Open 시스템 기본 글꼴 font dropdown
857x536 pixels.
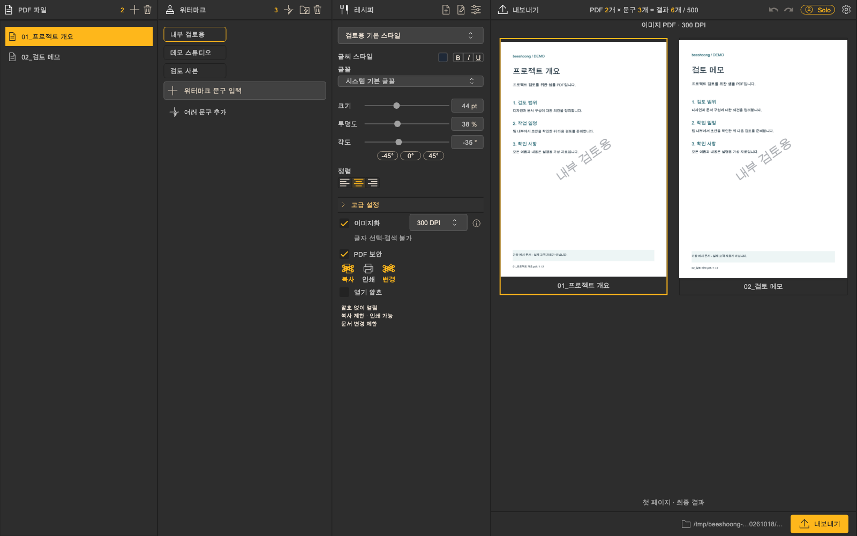point(410,81)
